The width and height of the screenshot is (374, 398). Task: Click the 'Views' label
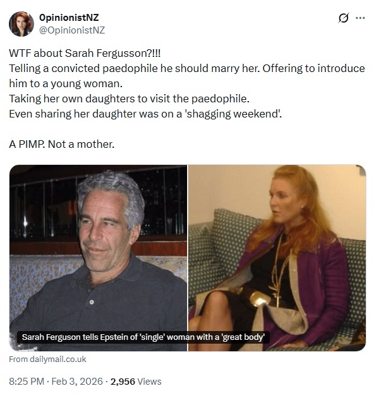[149, 382]
